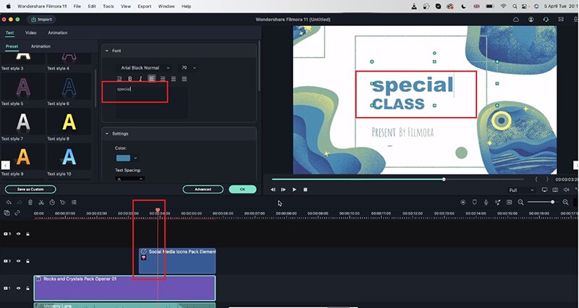Open the account profile icon
The image size is (579, 308).
tap(531, 20)
